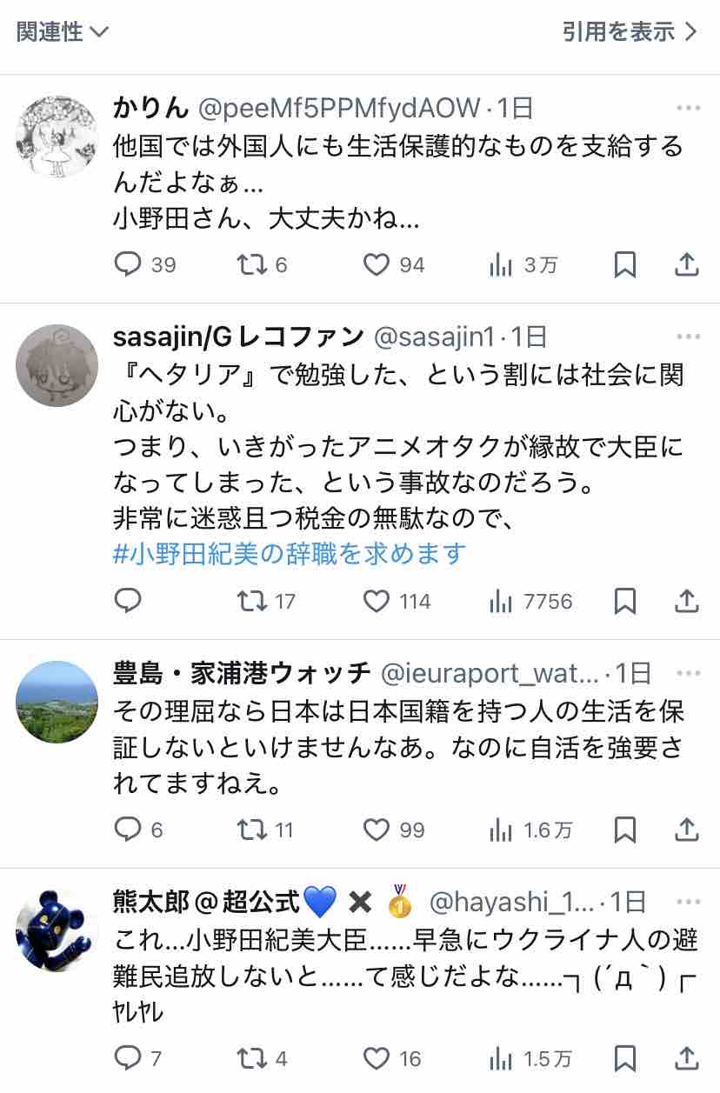
Task: View 1.6万 impressions on 豊島 post
Action: click(x=530, y=830)
